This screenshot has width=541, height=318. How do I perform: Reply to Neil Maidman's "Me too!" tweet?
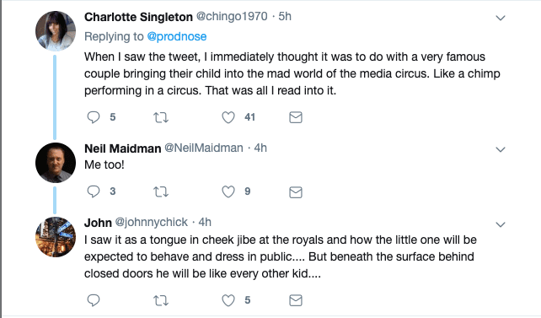[94, 191]
